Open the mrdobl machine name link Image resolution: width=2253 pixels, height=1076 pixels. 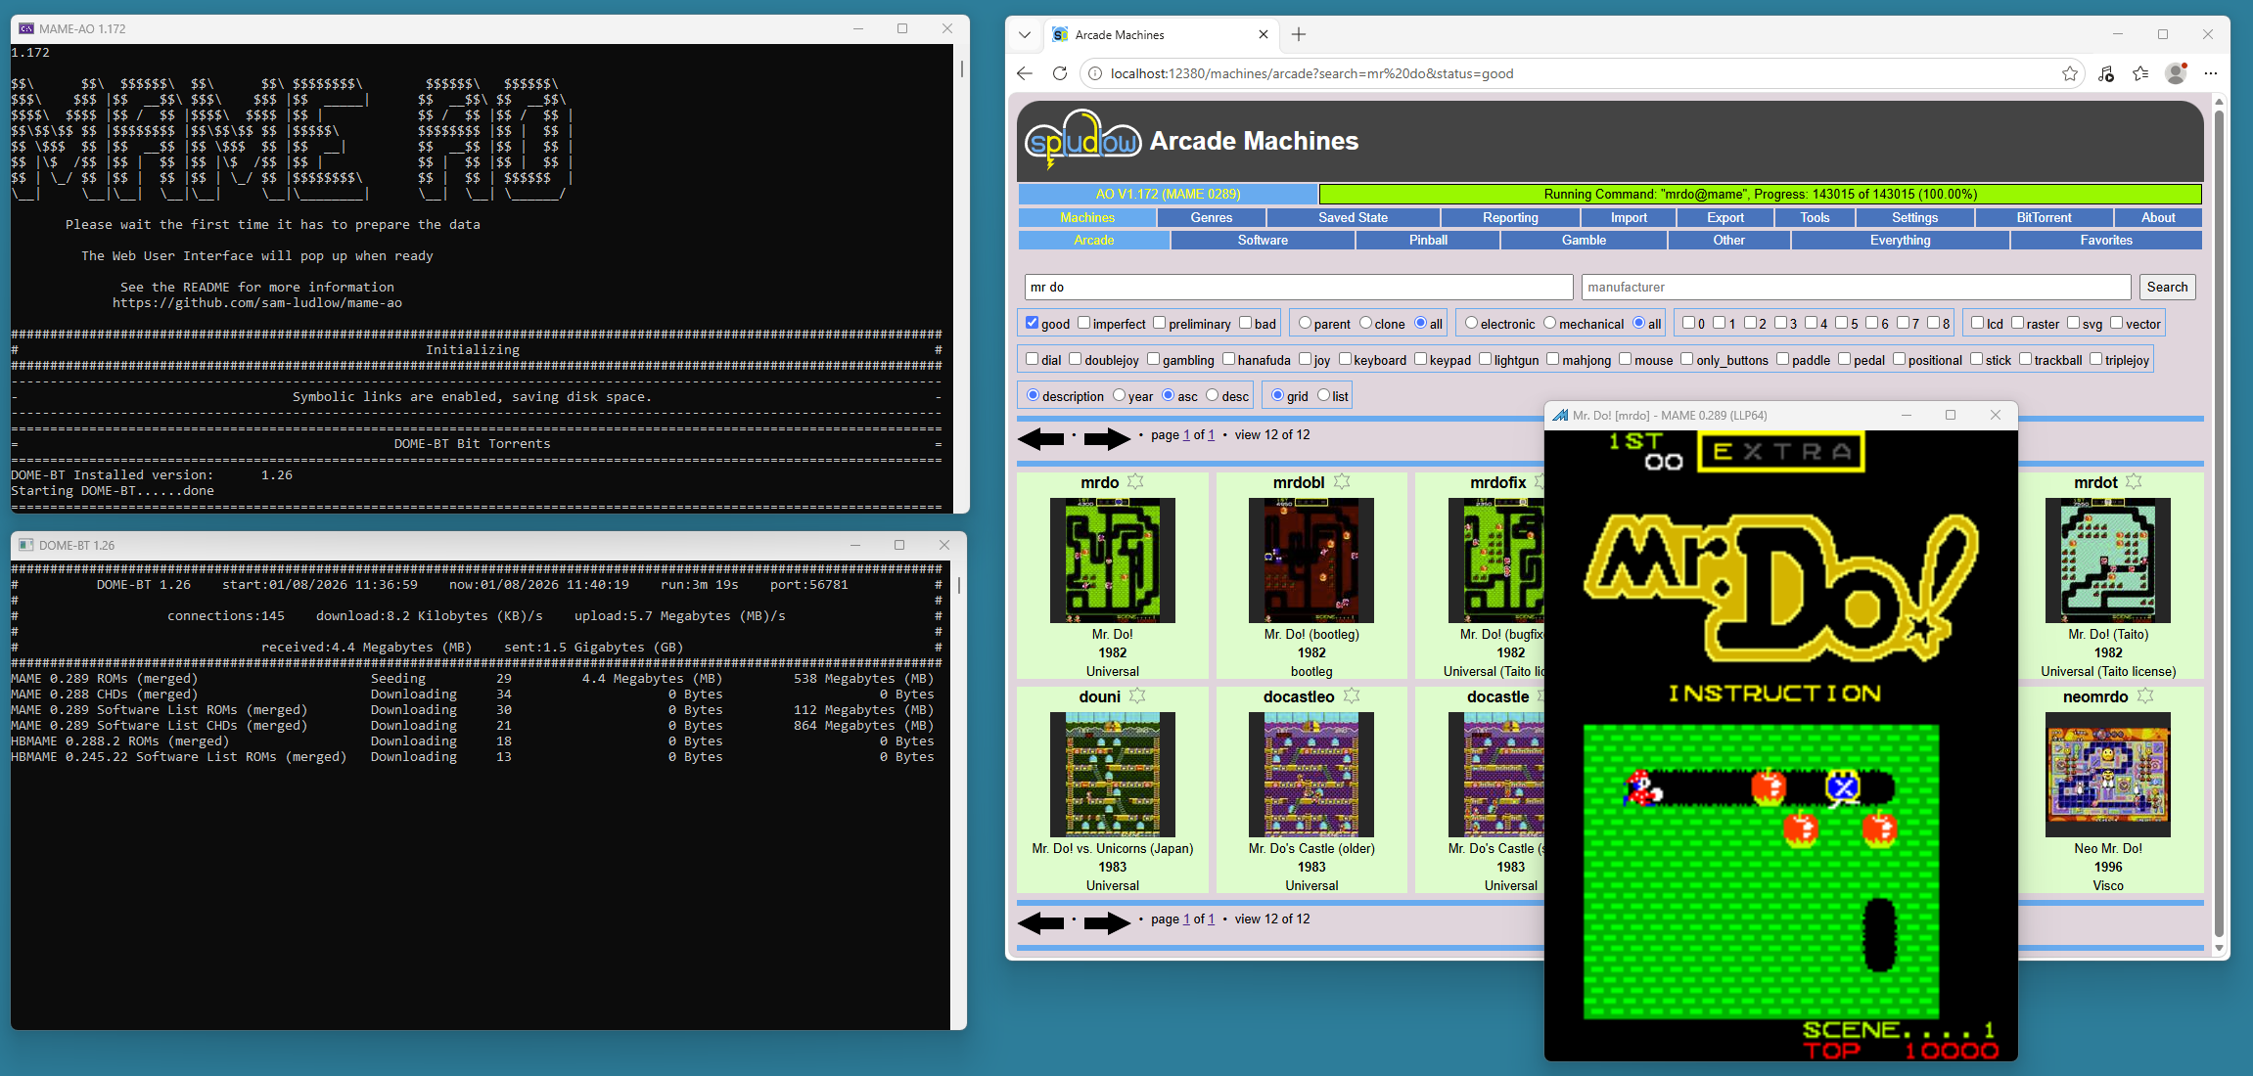[x=1299, y=482]
